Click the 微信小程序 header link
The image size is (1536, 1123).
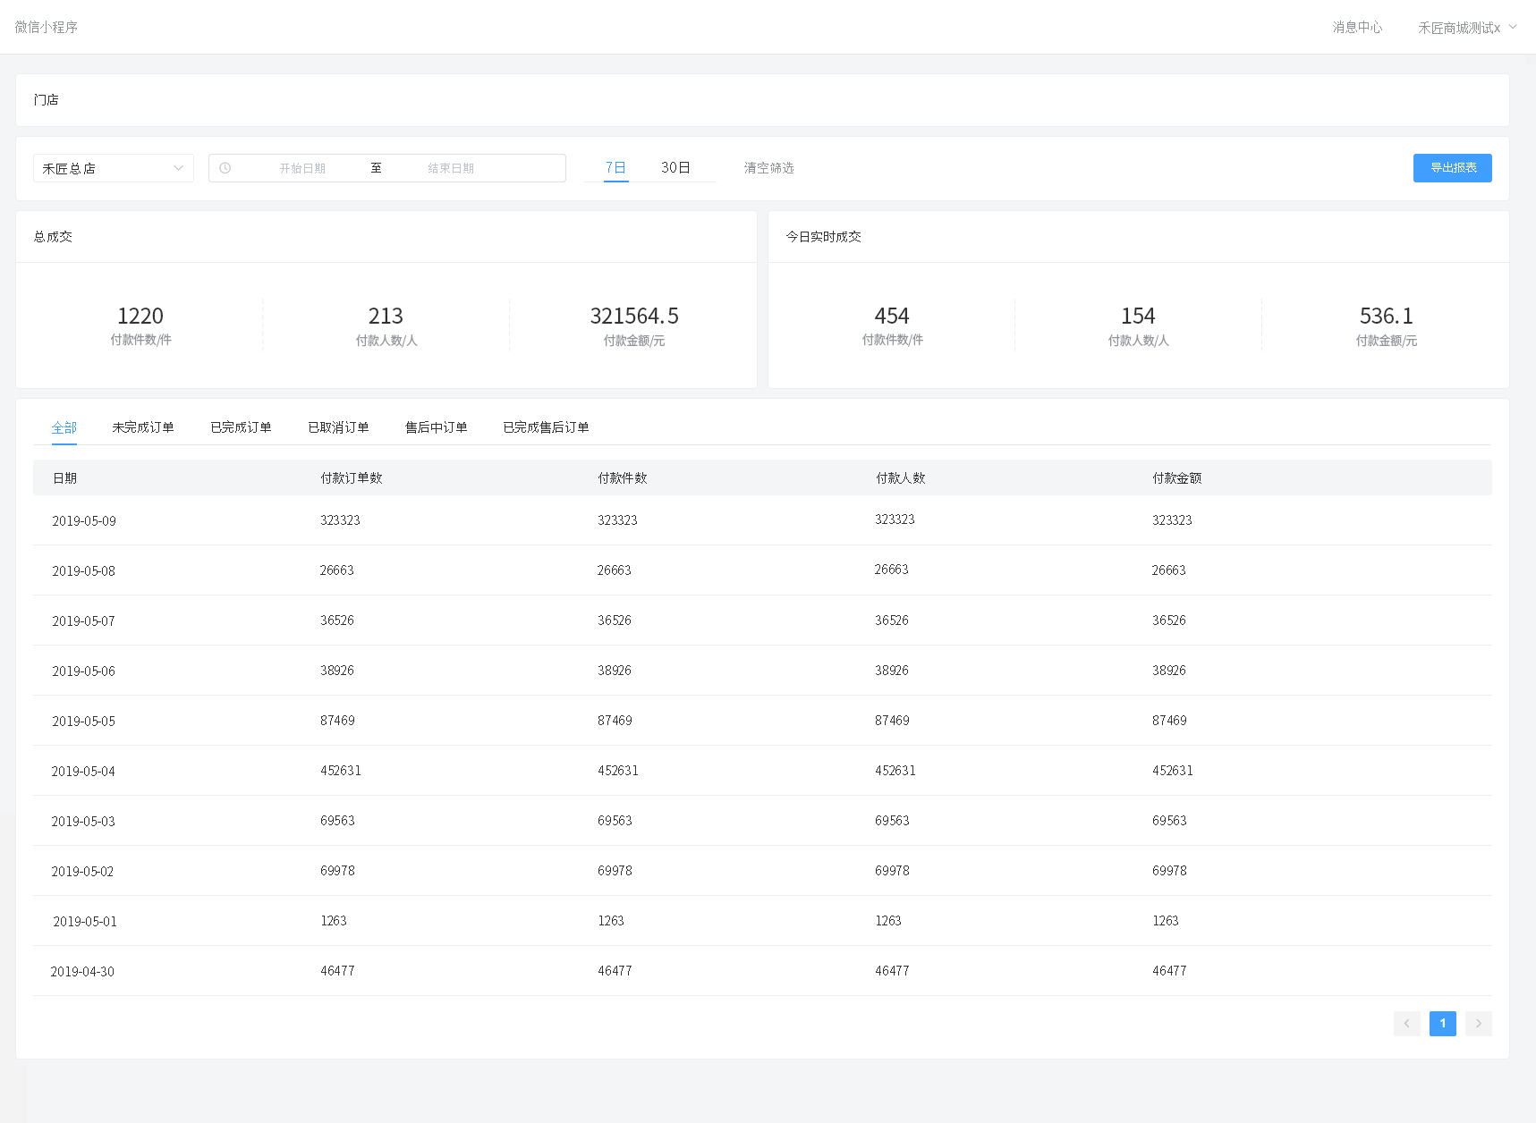[x=47, y=27]
